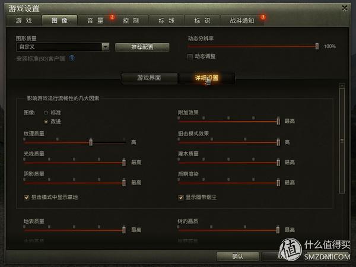Select the 标准 image radio option

coord(46,113)
